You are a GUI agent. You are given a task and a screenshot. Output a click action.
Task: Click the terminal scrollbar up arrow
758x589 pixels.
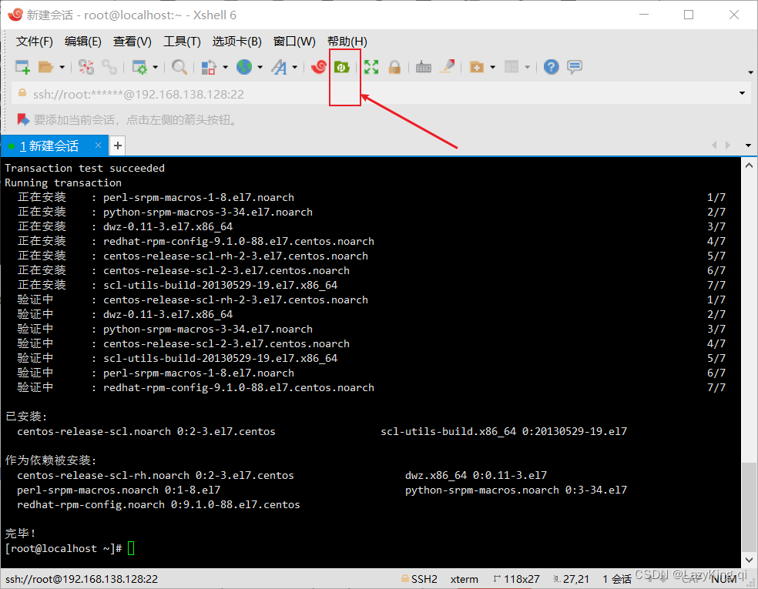tap(749, 166)
